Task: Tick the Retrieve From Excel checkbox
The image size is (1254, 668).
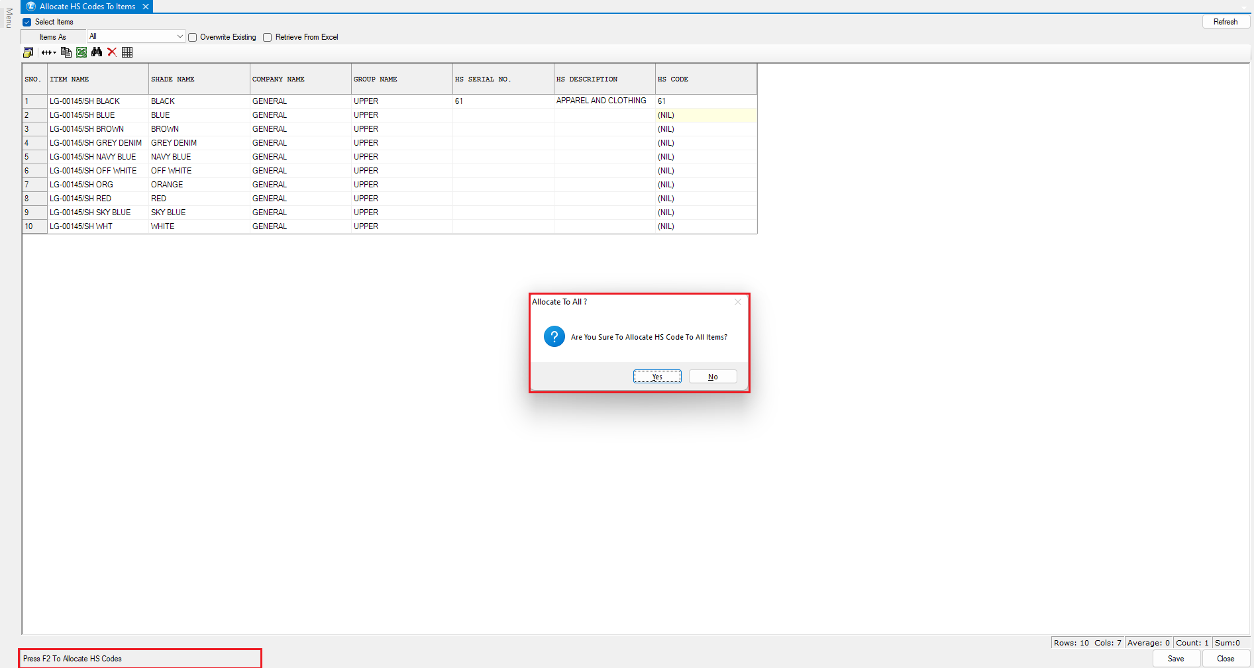Action: click(268, 37)
